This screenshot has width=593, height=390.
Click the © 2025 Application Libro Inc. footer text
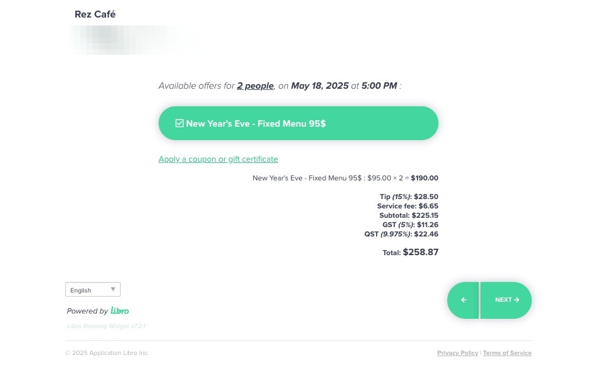[x=107, y=353]
